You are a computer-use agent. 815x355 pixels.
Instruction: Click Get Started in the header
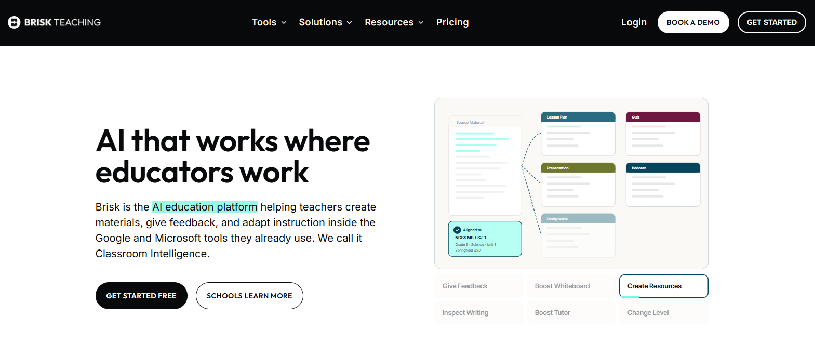(771, 22)
